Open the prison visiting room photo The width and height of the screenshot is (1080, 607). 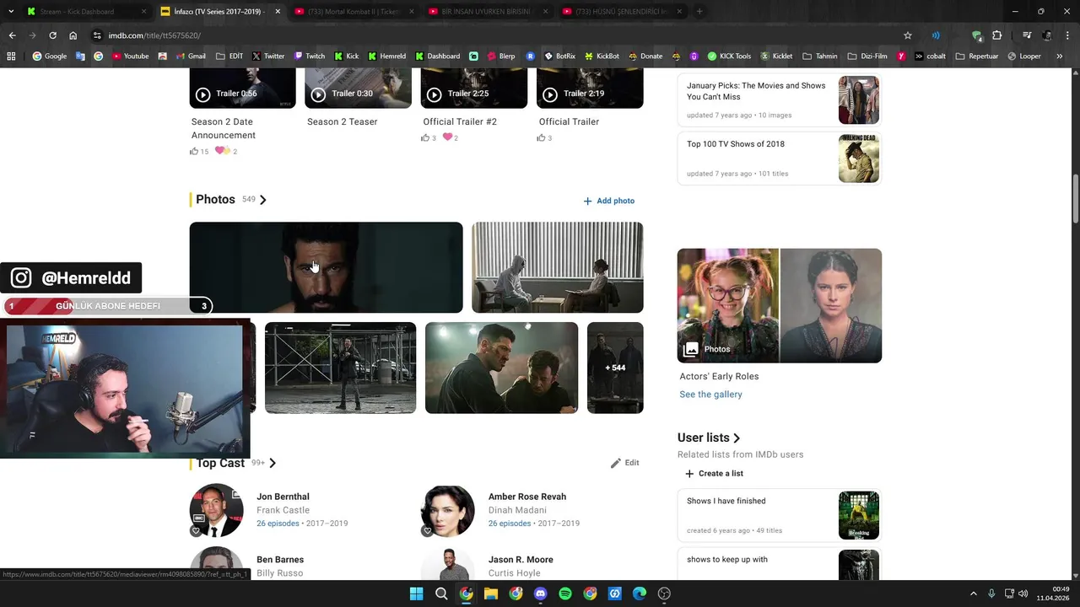(558, 267)
